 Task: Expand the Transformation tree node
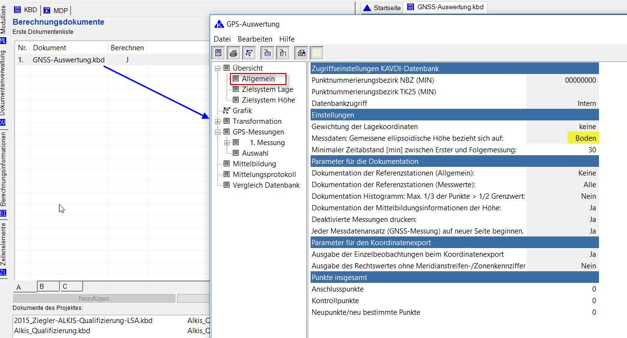point(218,121)
